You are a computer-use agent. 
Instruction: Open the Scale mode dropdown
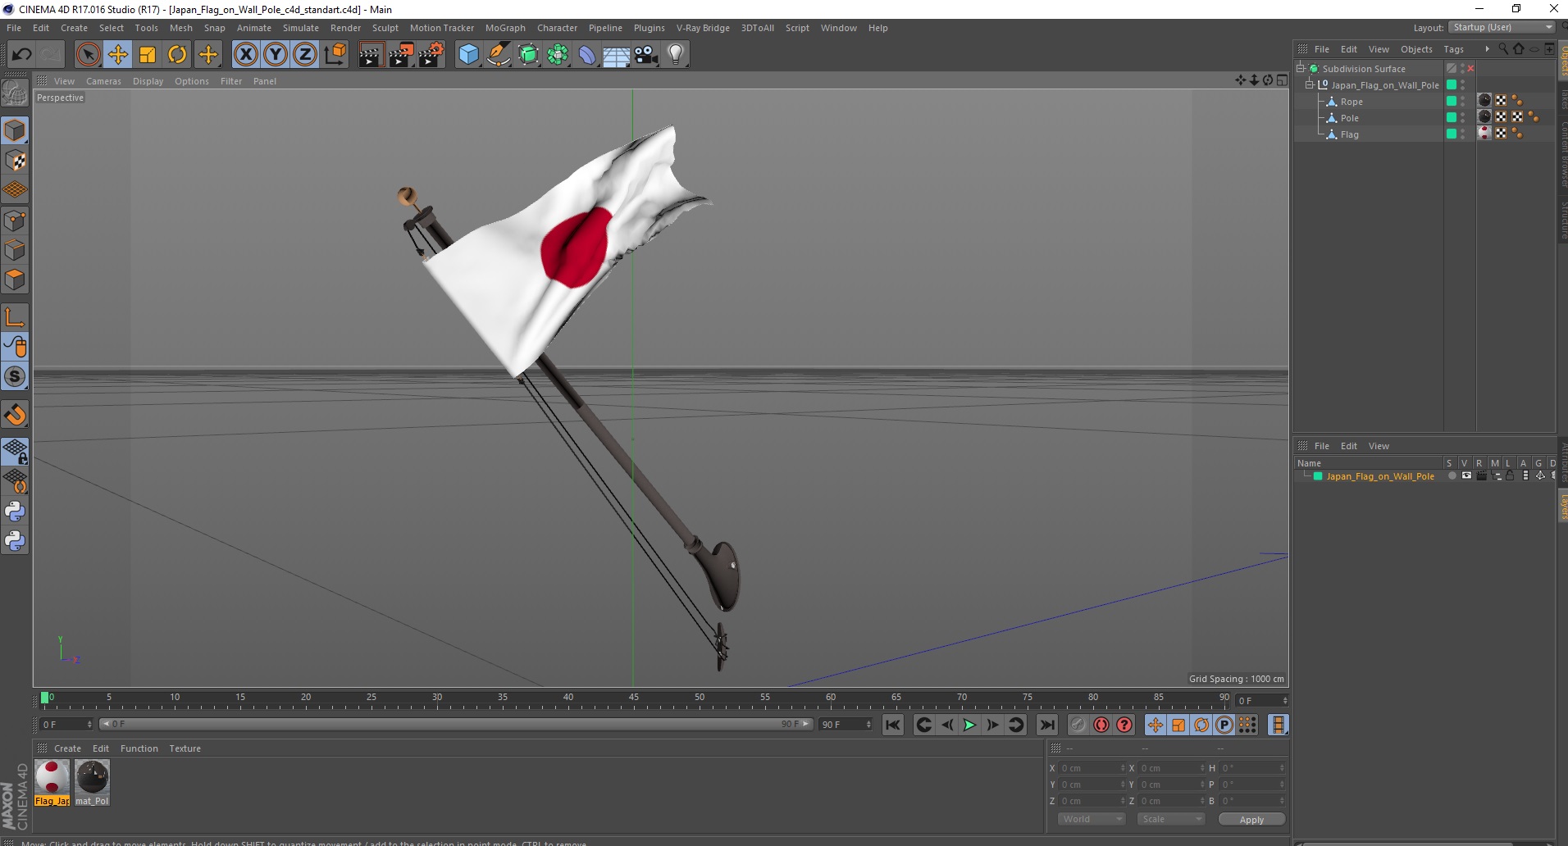tap(1170, 819)
